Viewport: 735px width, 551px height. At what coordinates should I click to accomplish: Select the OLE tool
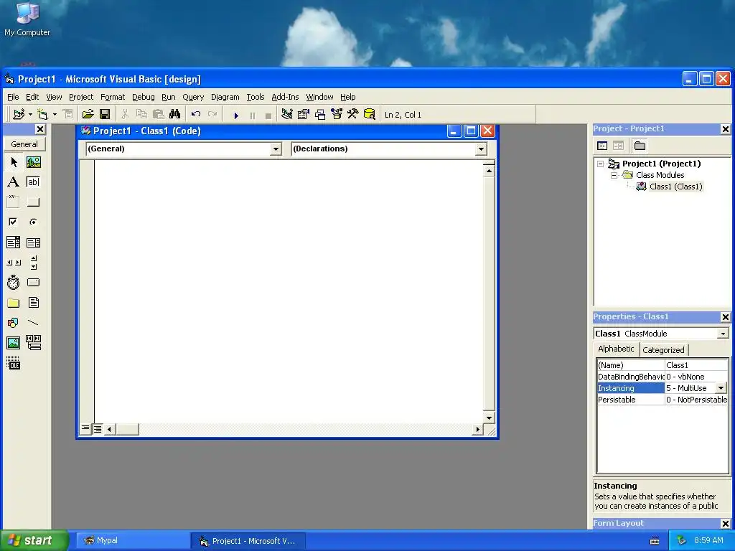(13, 363)
